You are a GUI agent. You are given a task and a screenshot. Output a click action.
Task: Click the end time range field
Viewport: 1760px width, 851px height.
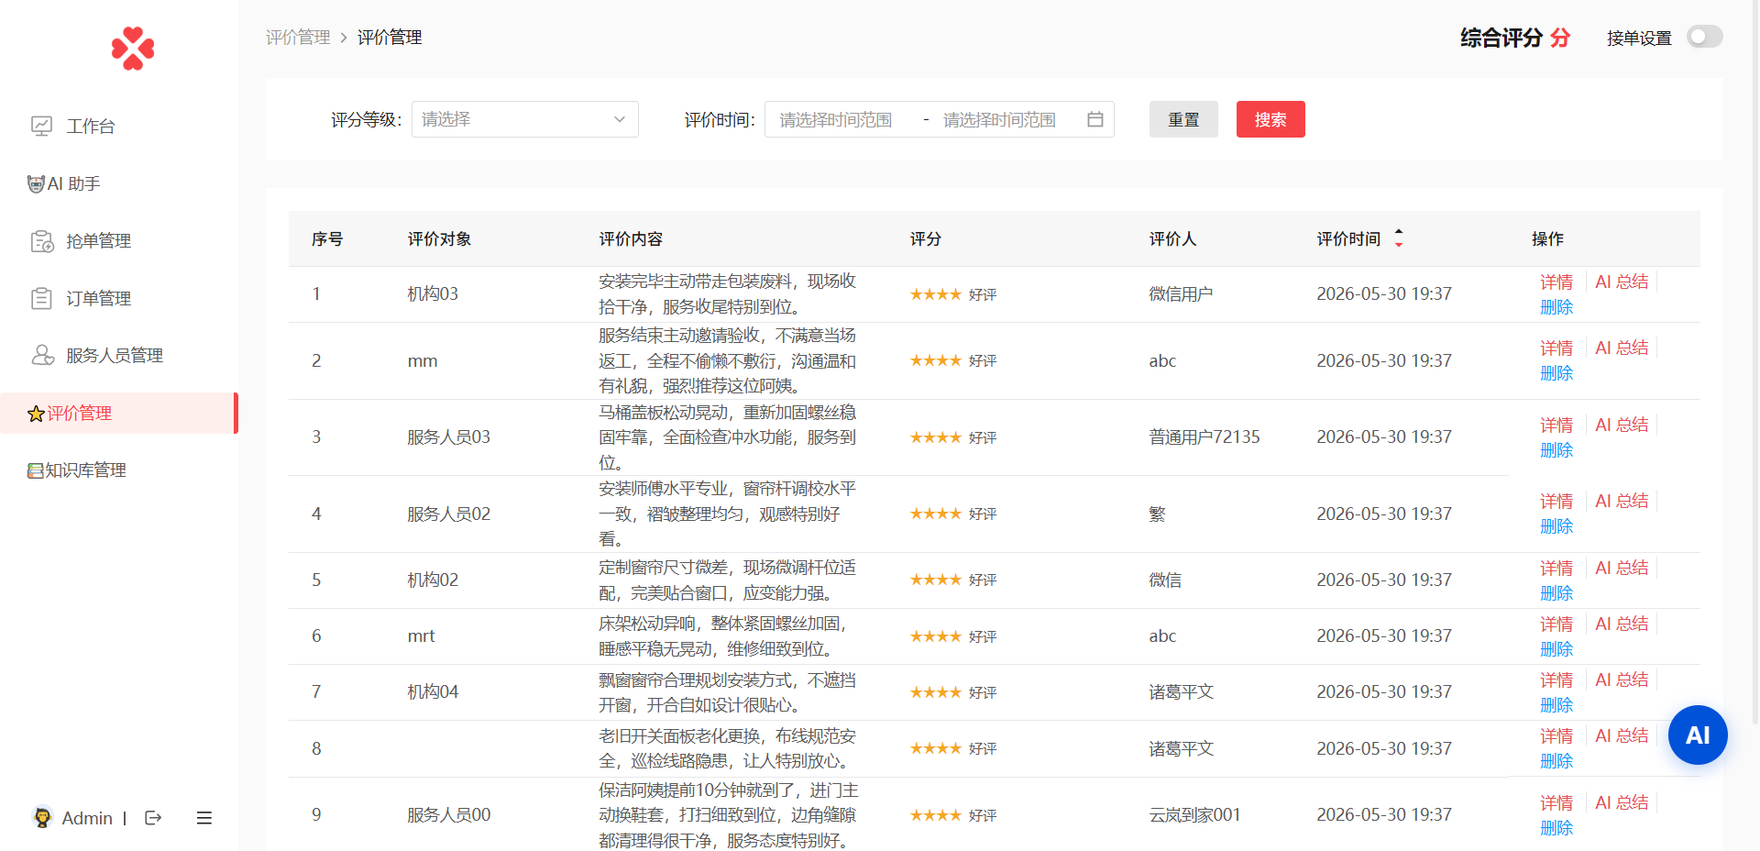1000,119
